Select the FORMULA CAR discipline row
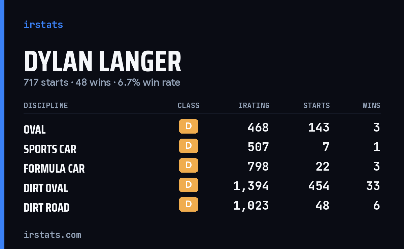The image size is (404, 249). (202, 167)
